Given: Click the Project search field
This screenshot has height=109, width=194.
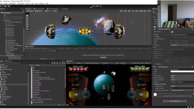Looking at the screenshot, I should [36, 63].
